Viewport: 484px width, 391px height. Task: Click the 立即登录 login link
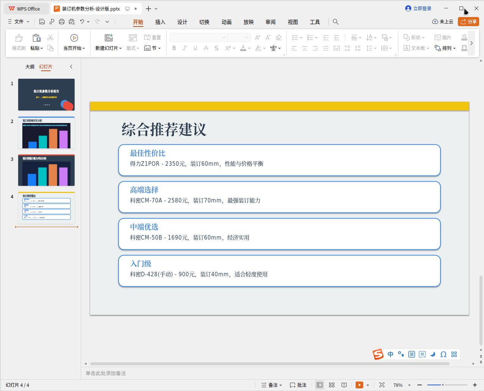tap(418, 8)
